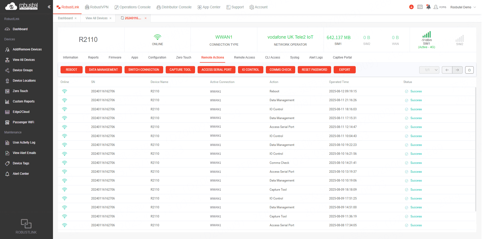Click the CAPTURE TOOL button
Viewport: 482px width, 239px height.
[180, 70]
